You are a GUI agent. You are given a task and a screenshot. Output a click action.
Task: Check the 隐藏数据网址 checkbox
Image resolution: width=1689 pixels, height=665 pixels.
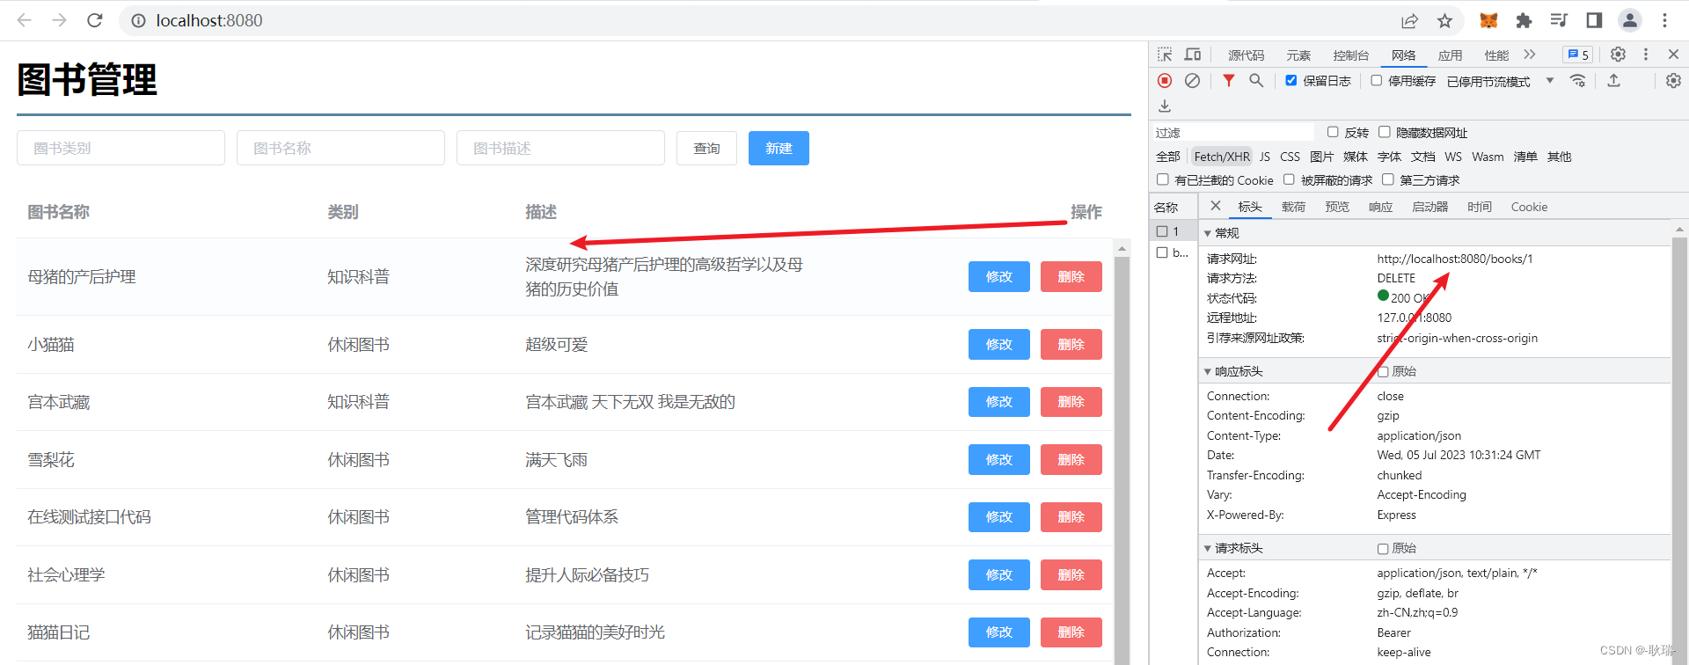pyautogui.click(x=1384, y=132)
